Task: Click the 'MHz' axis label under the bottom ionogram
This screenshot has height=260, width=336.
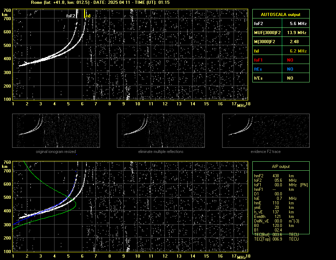Action: [x=241, y=257]
